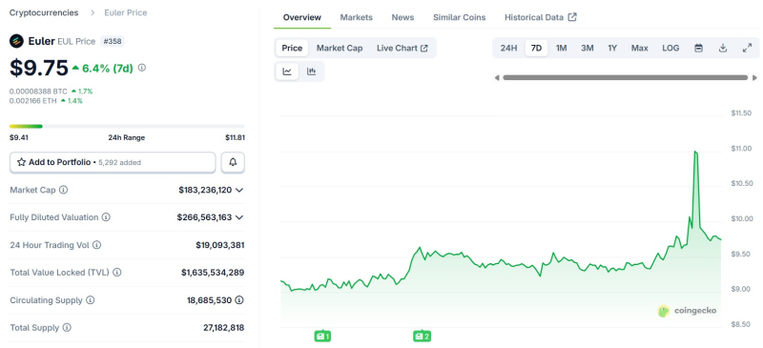This screenshot has width=763, height=348.
Task: Open the calendar date range picker
Action: click(698, 49)
